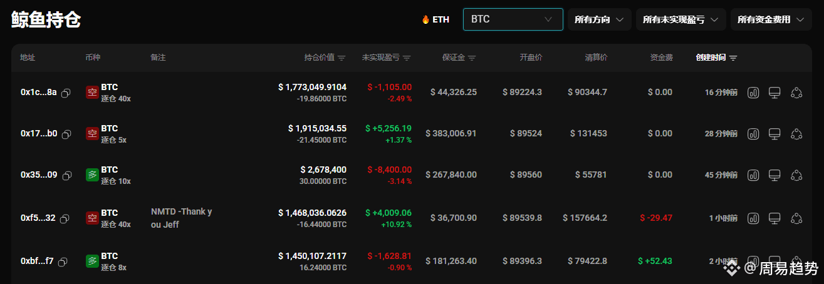This screenshot has width=824, height=284.
Task: Copy address 0x1c...8a
Action: (x=66, y=93)
